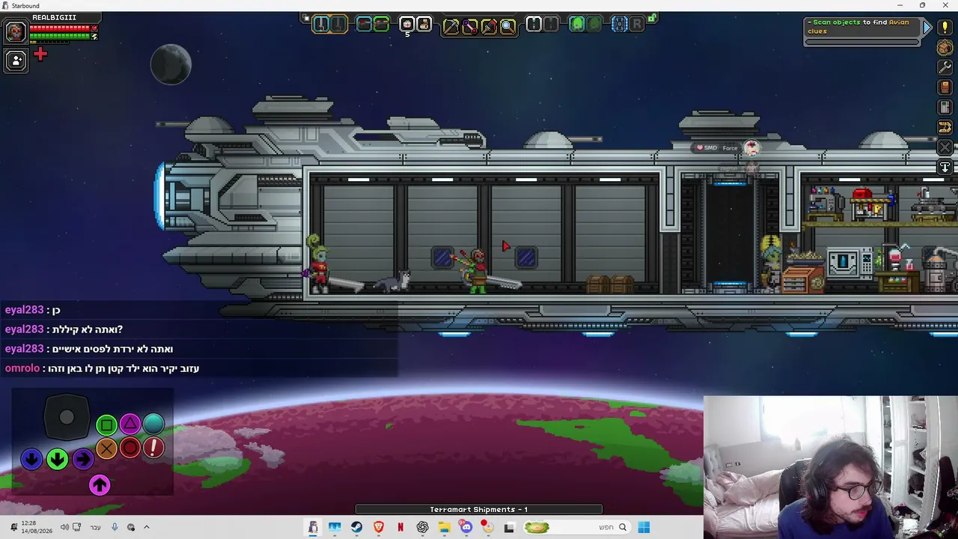Switch the Hebrew input language indicator

[95, 527]
